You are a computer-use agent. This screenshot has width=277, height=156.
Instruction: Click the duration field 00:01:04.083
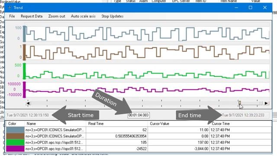tap(138, 115)
